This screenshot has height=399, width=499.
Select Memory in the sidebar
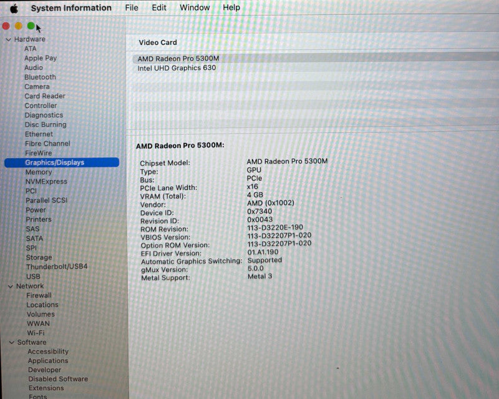pyautogui.click(x=39, y=172)
